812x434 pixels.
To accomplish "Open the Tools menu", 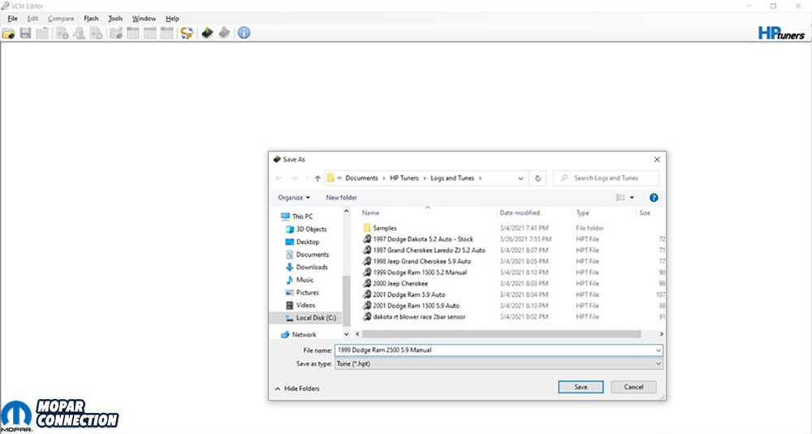I will (115, 18).
